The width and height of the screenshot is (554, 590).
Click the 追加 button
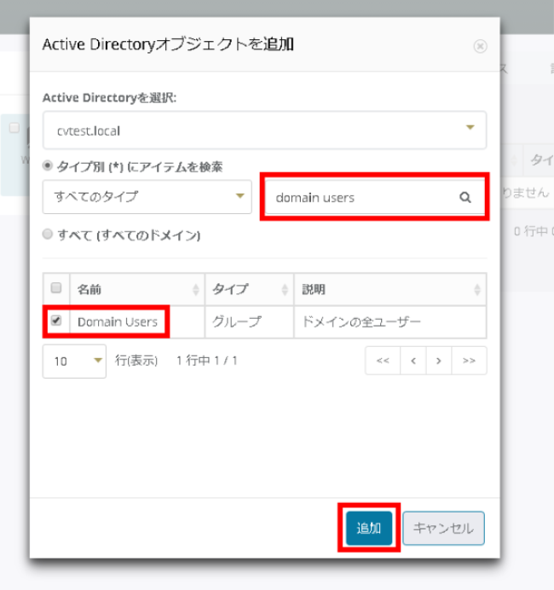(369, 529)
